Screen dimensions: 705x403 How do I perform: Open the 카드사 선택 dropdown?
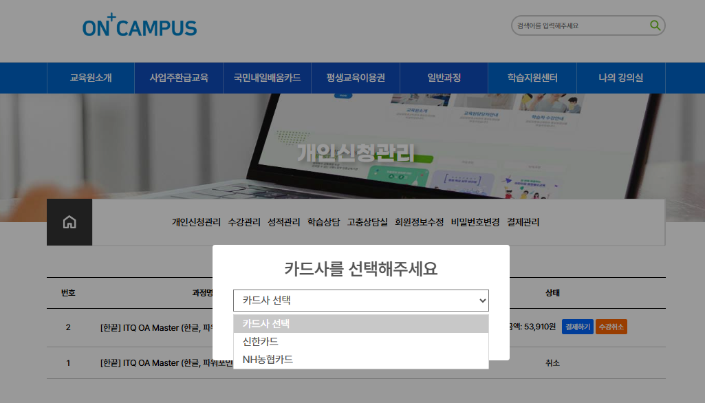pos(360,301)
